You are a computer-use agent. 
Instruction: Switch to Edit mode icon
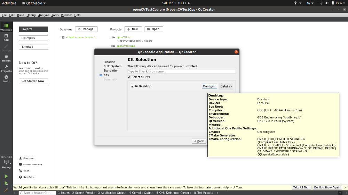click(x=6, y=37)
